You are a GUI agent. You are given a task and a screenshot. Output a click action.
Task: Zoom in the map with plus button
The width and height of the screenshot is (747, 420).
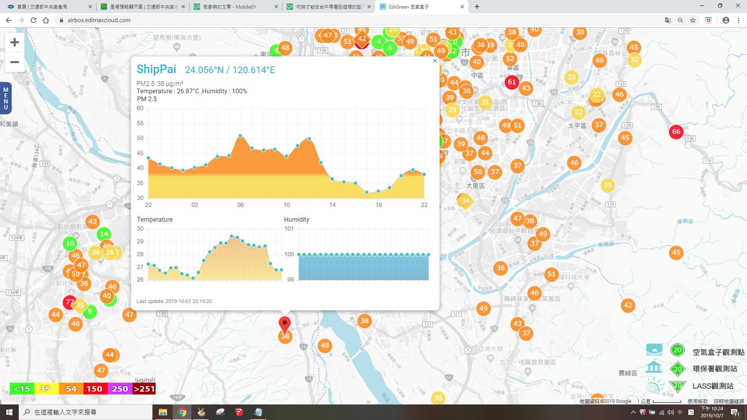pyautogui.click(x=14, y=42)
